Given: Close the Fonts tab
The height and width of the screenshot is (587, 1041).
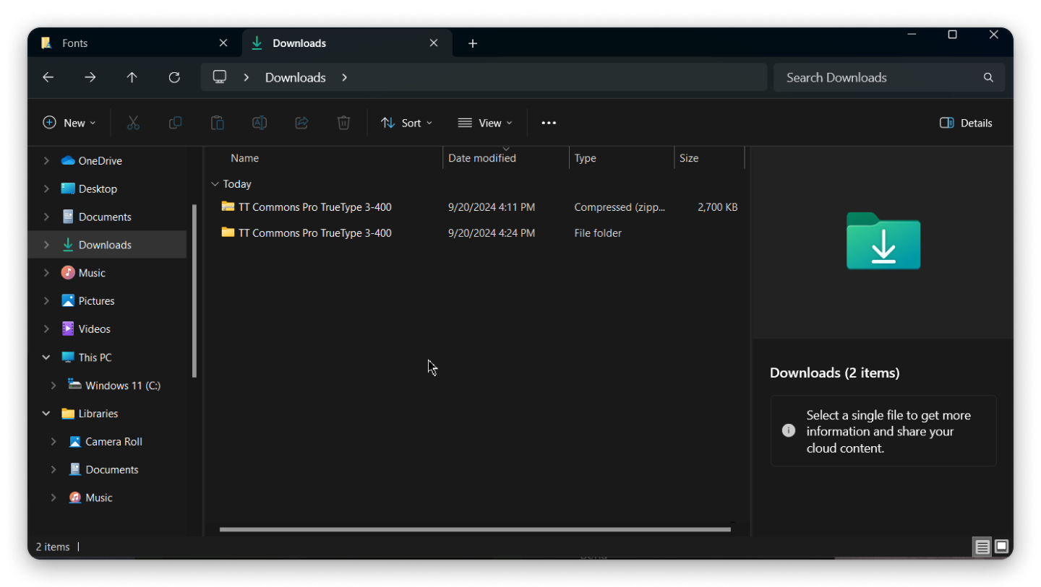Looking at the screenshot, I should click(x=223, y=43).
